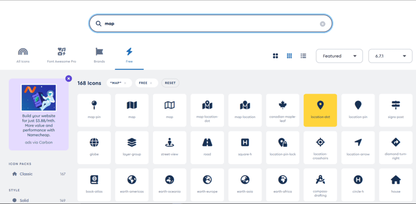Open the Featured sort dropdown
This screenshot has height=204, width=416.
pyautogui.click(x=340, y=56)
